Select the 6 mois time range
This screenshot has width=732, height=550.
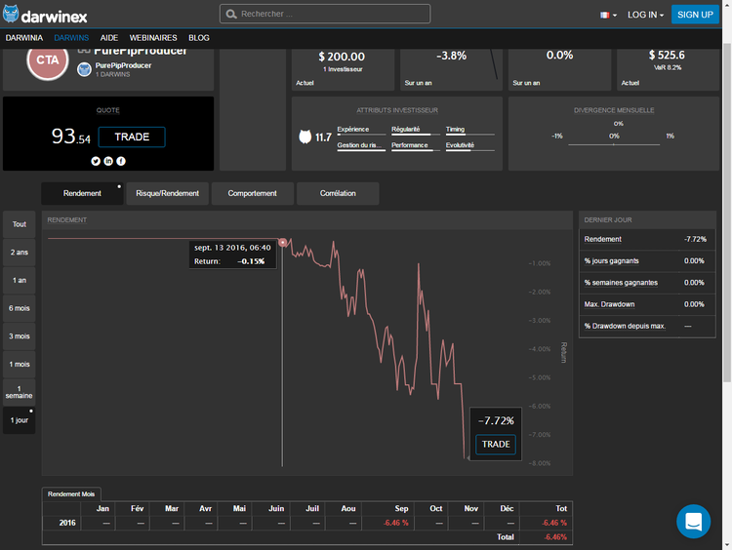pos(19,308)
